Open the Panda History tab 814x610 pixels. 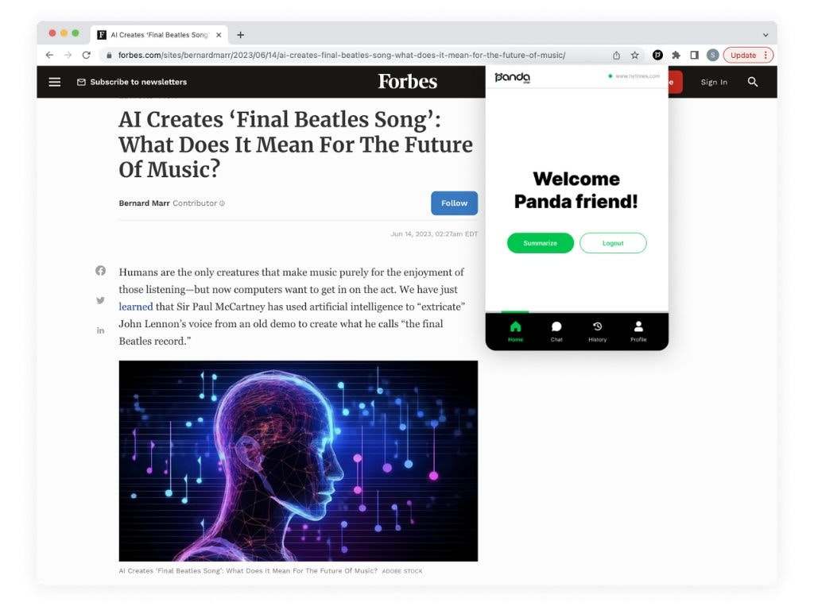[x=598, y=331]
